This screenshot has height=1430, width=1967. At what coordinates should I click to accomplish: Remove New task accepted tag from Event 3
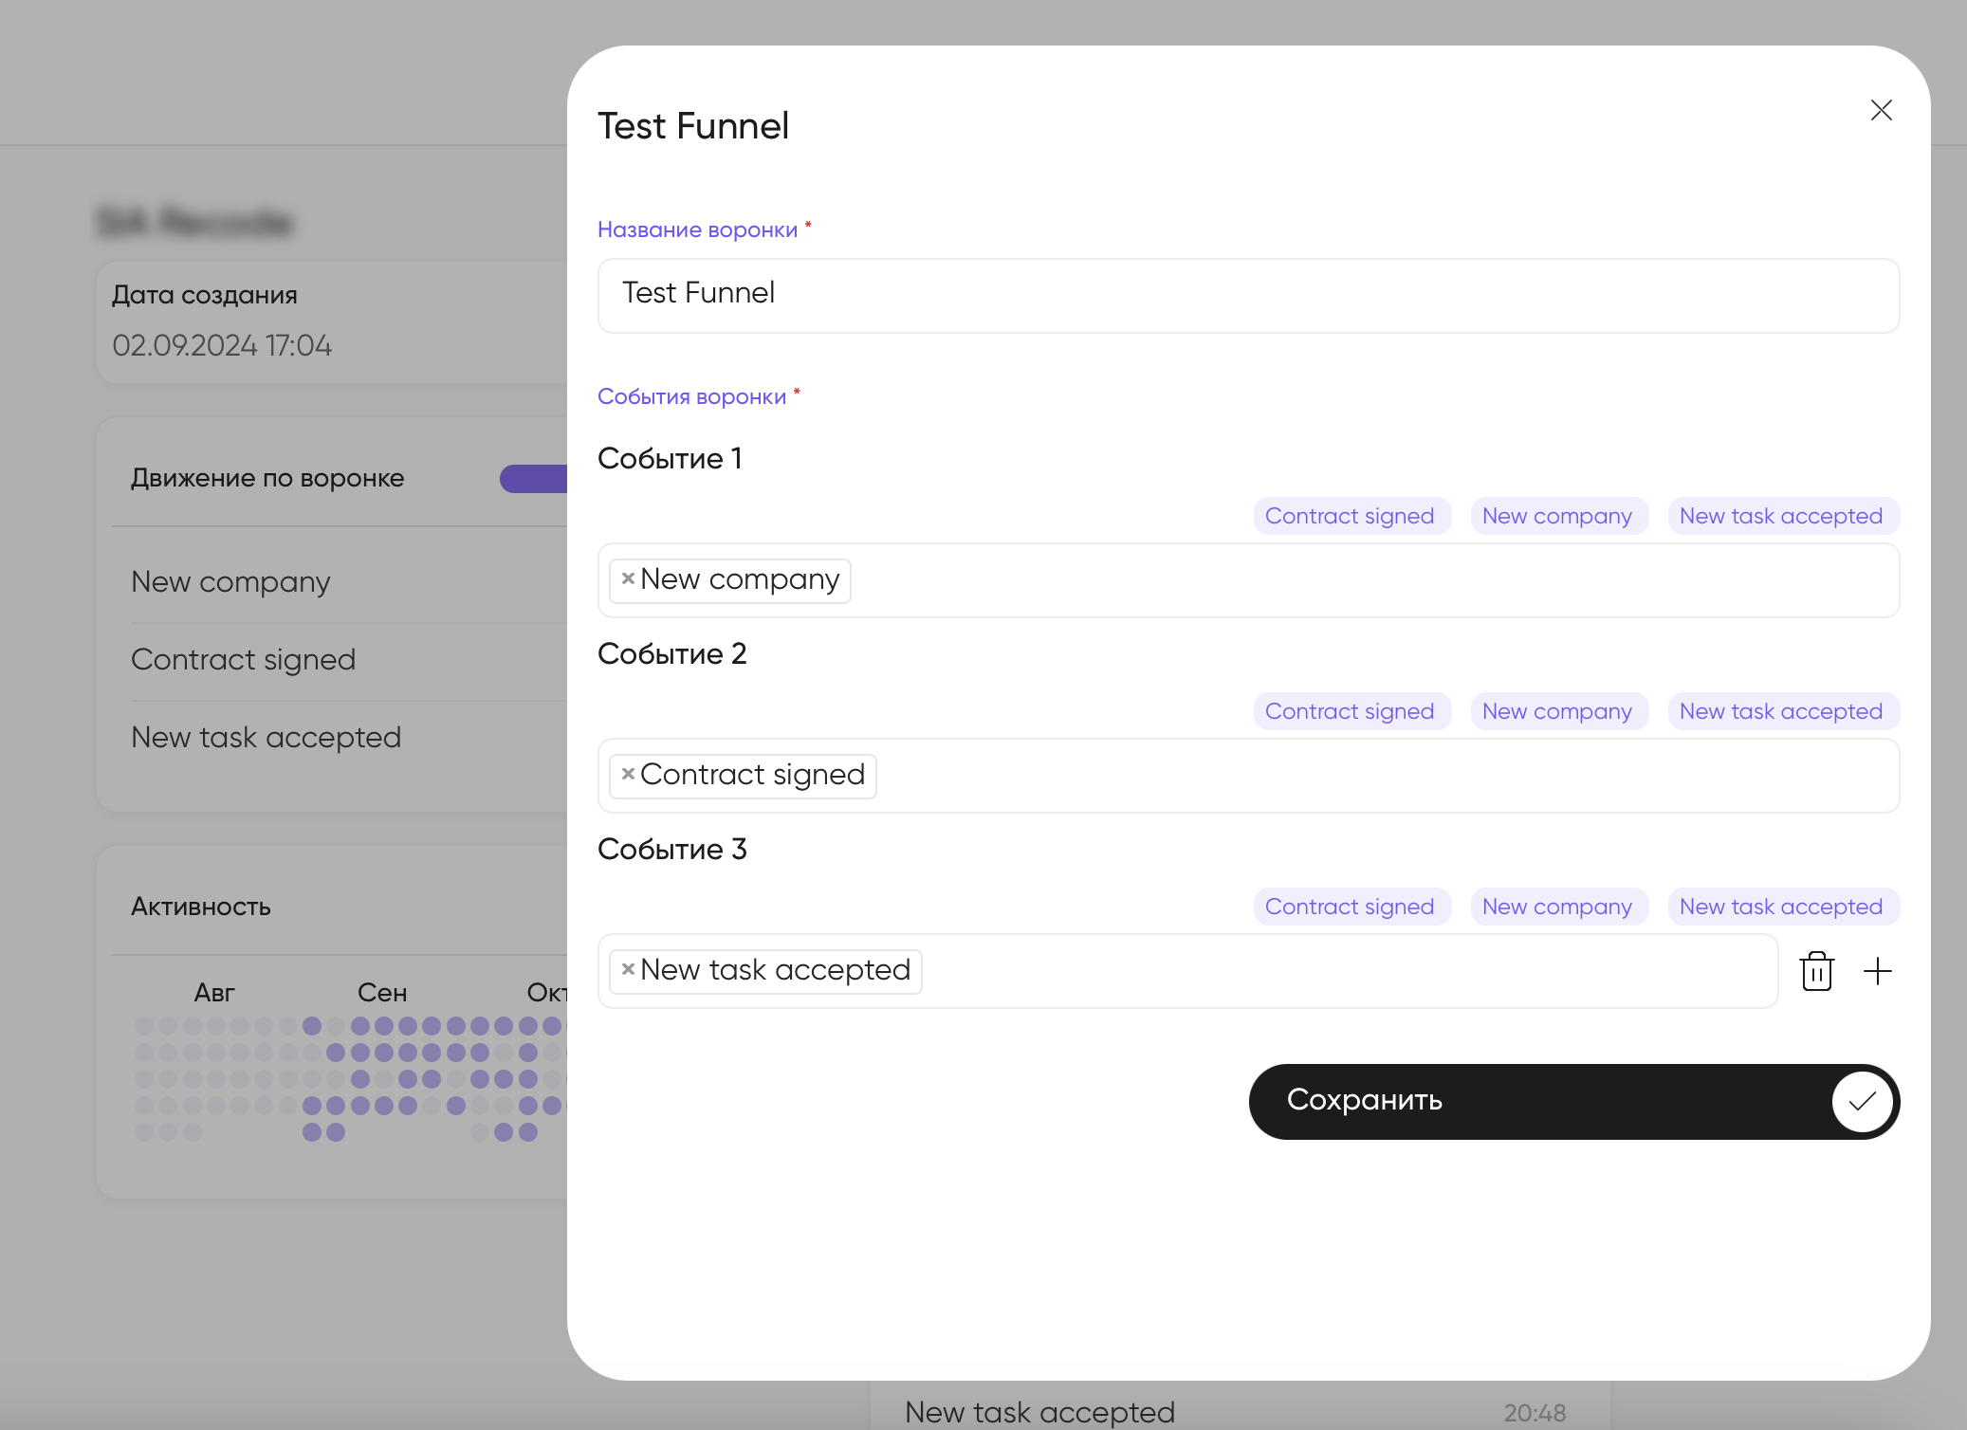tap(628, 969)
